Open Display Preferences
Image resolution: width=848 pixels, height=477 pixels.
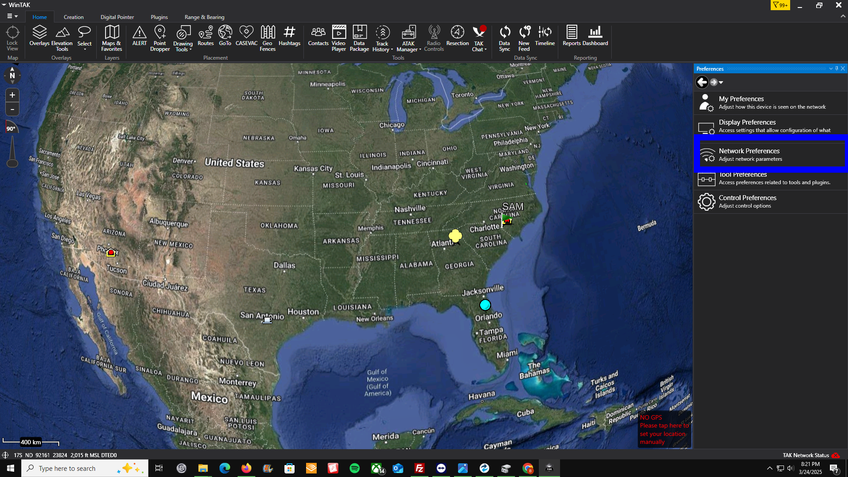point(771,126)
